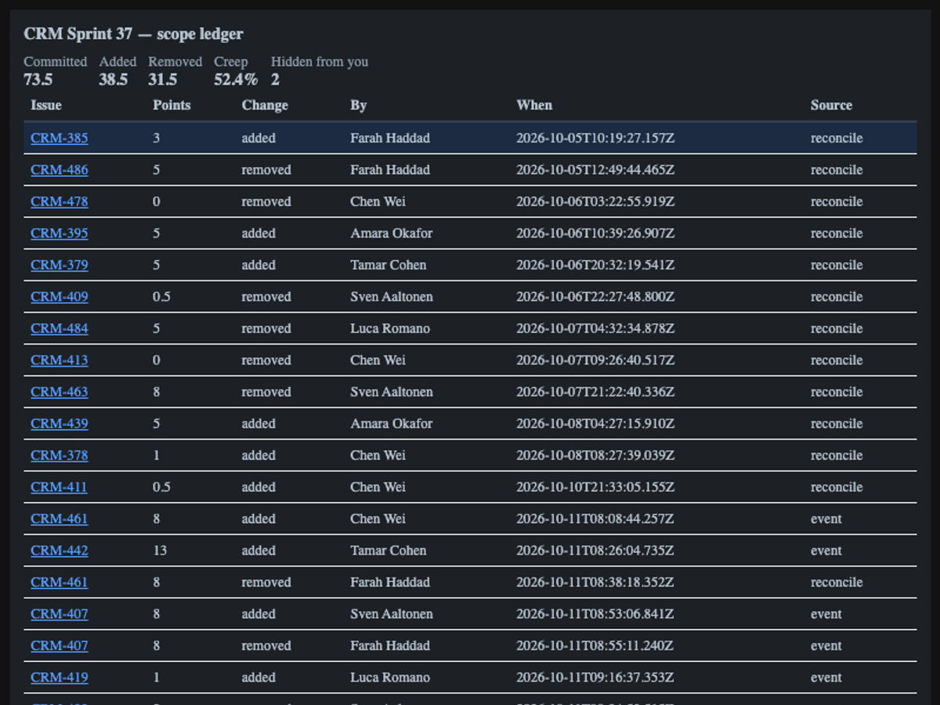Click "Chen Wei" in the CRM-478 row

click(x=378, y=201)
